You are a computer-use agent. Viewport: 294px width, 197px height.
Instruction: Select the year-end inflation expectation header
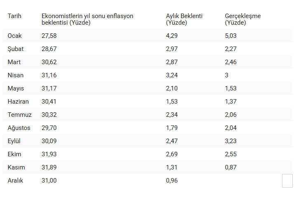point(87,19)
